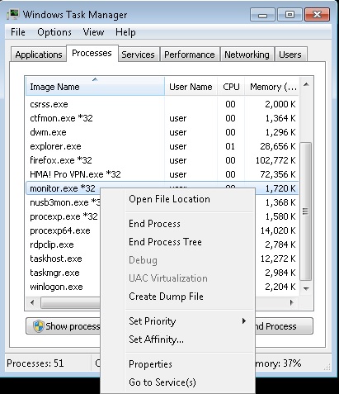339x394 pixels.
Task: Click the Memory: 37% status entry
Action: click(278, 363)
